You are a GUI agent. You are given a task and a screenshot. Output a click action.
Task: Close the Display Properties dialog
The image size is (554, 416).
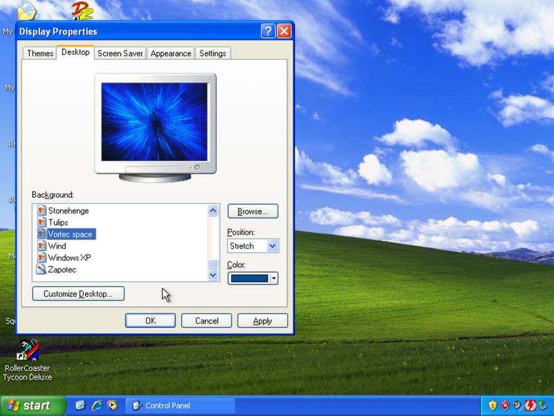pos(284,31)
